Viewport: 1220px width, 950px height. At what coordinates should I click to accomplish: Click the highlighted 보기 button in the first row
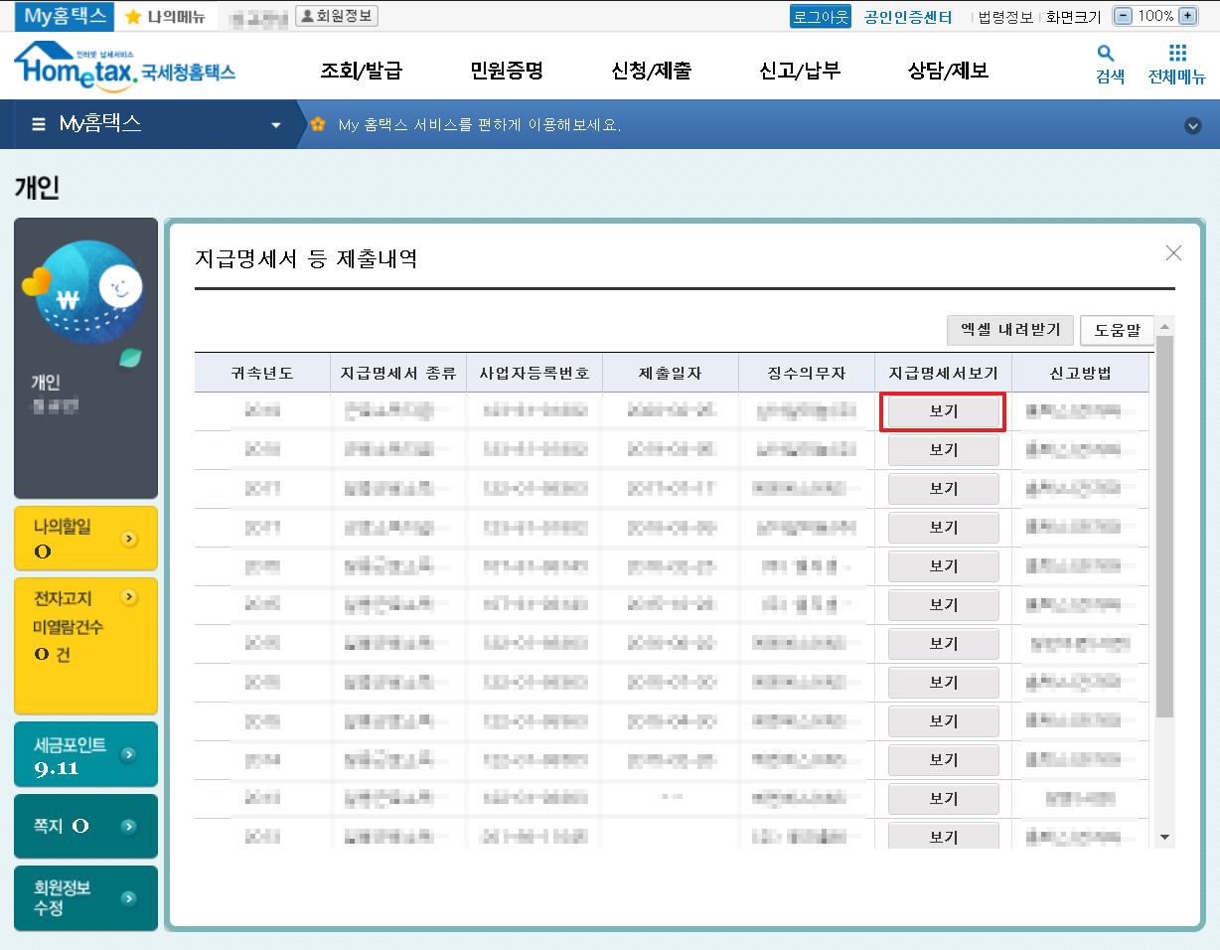[x=943, y=411]
